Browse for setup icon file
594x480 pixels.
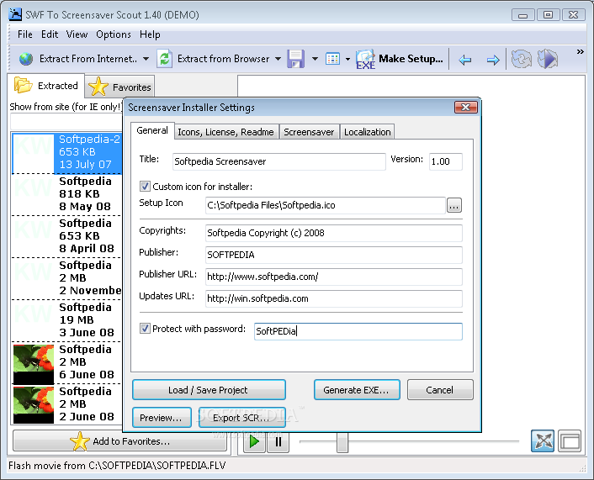(x=453, y=205)
